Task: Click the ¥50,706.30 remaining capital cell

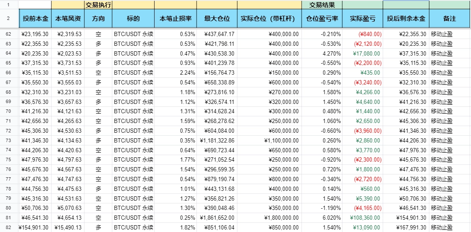Action: [406, 198]
